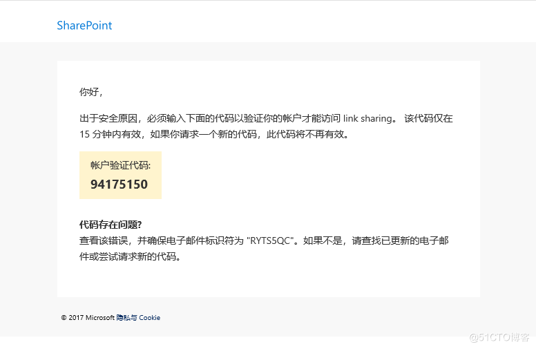Click the 该代码仅在 phrase
Screen dimensions: 536x349
(x=428, y=118)
